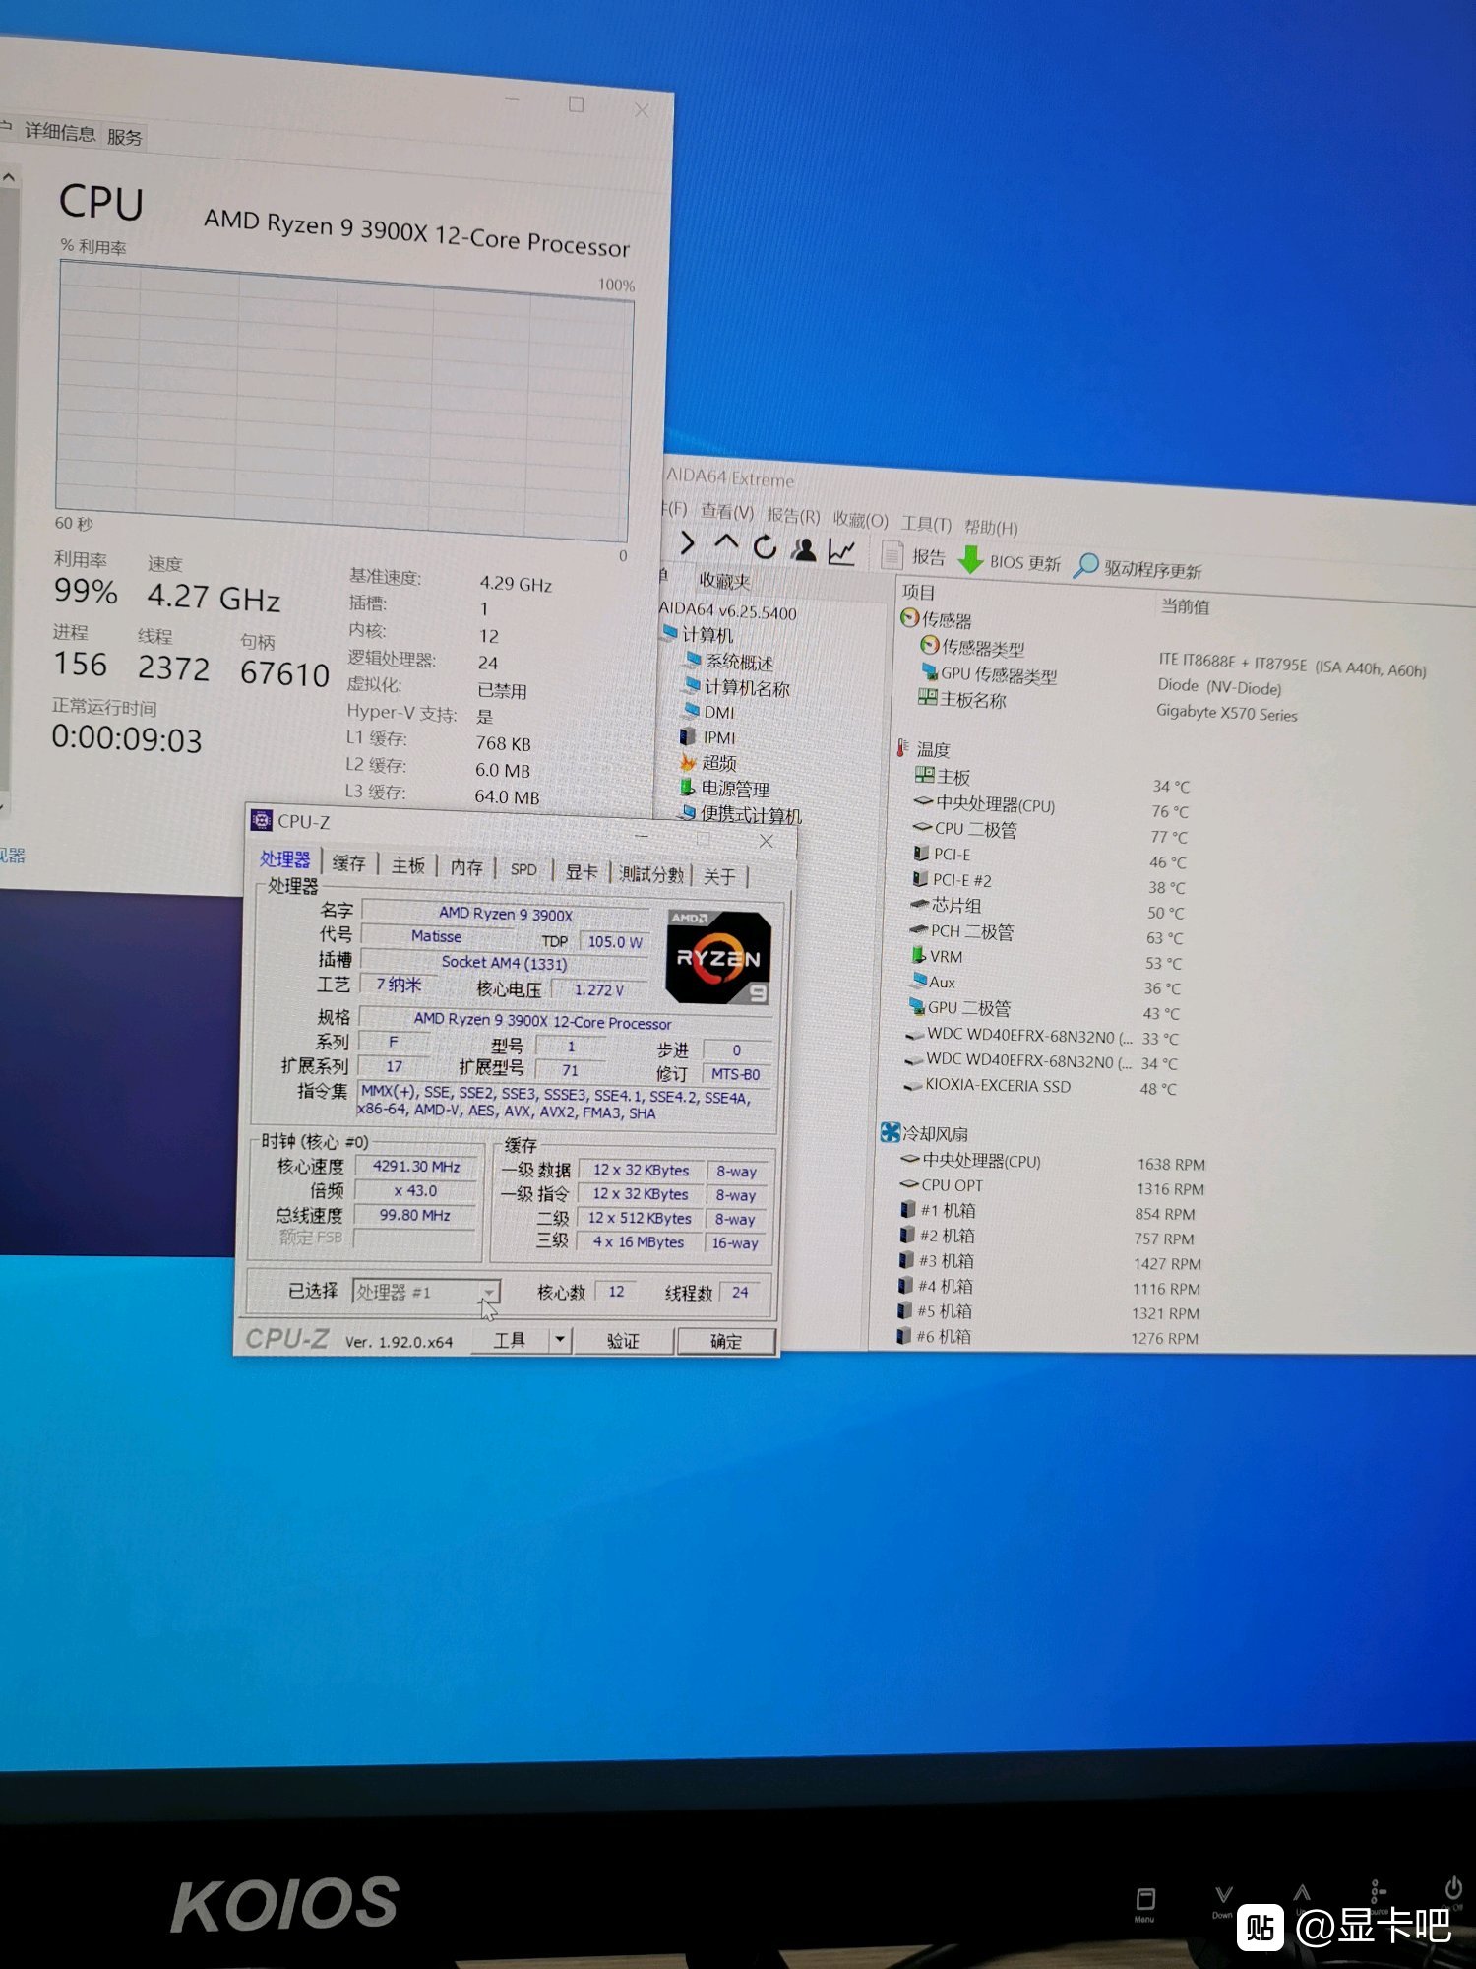Switch to 主板 tab in CPU-Z
Viewport: 1476px width, 1969px height.
[408, 865]
